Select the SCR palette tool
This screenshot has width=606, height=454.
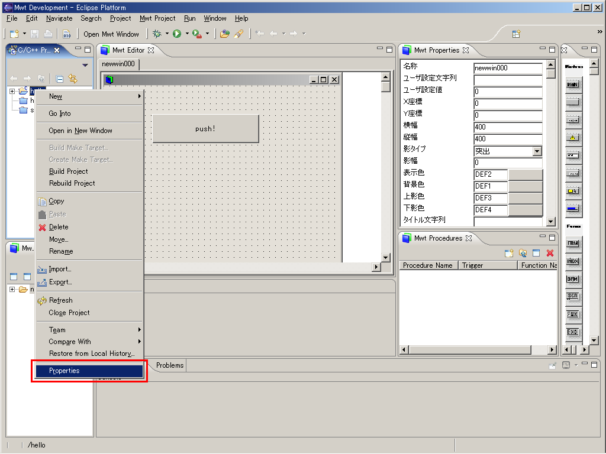(x=573, y=297)
